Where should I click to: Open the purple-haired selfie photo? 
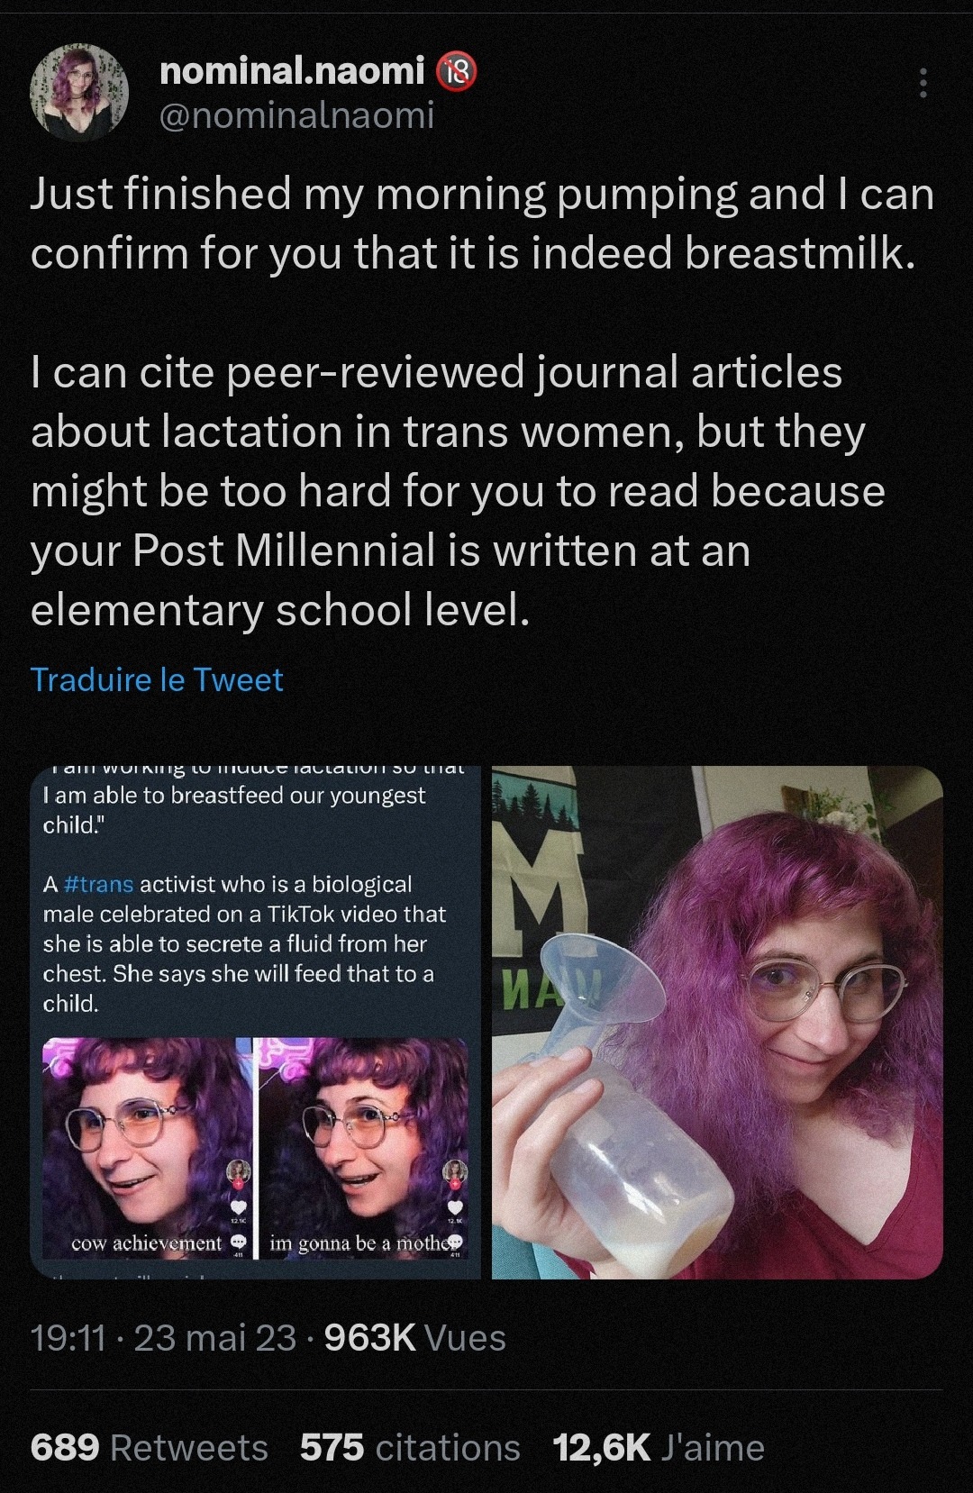point(717,1023)
